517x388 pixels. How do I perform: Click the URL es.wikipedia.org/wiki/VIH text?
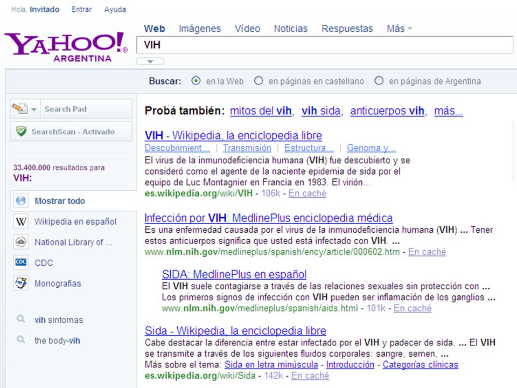[x=199, y=193]
